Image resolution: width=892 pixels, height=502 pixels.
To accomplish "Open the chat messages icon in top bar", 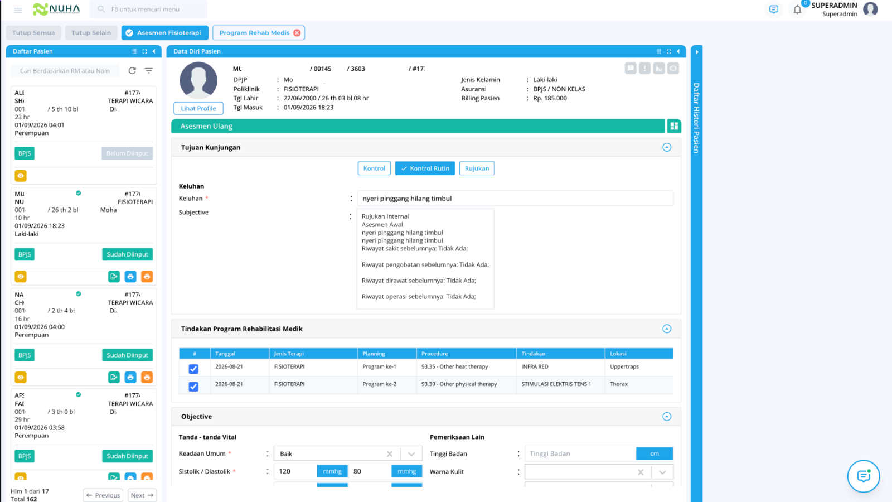I will point(774,9).
